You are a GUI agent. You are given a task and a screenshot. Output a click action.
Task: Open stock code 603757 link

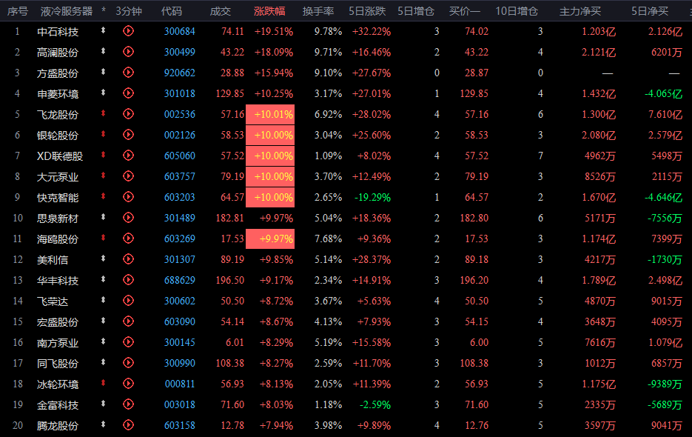pos(180,177)
